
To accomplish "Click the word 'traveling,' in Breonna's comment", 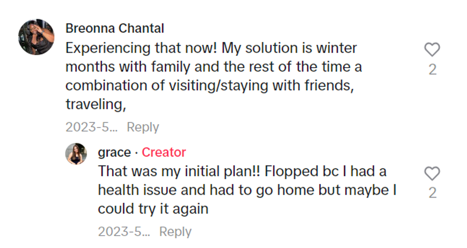I will (x=95, y=104).
